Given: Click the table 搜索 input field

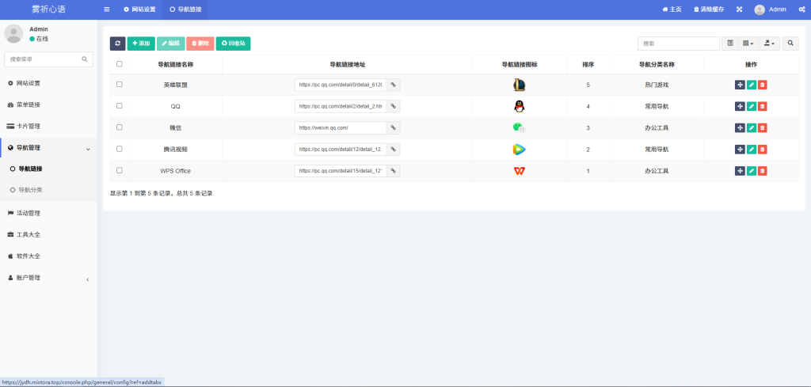Looking at the screenshot, I should point(678,44).
